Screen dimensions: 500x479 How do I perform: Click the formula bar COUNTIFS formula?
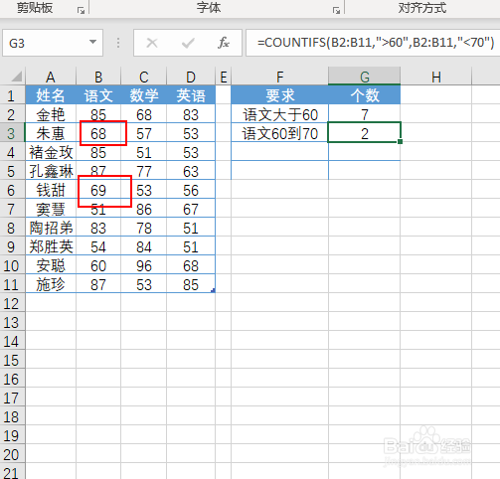(376, 43)
